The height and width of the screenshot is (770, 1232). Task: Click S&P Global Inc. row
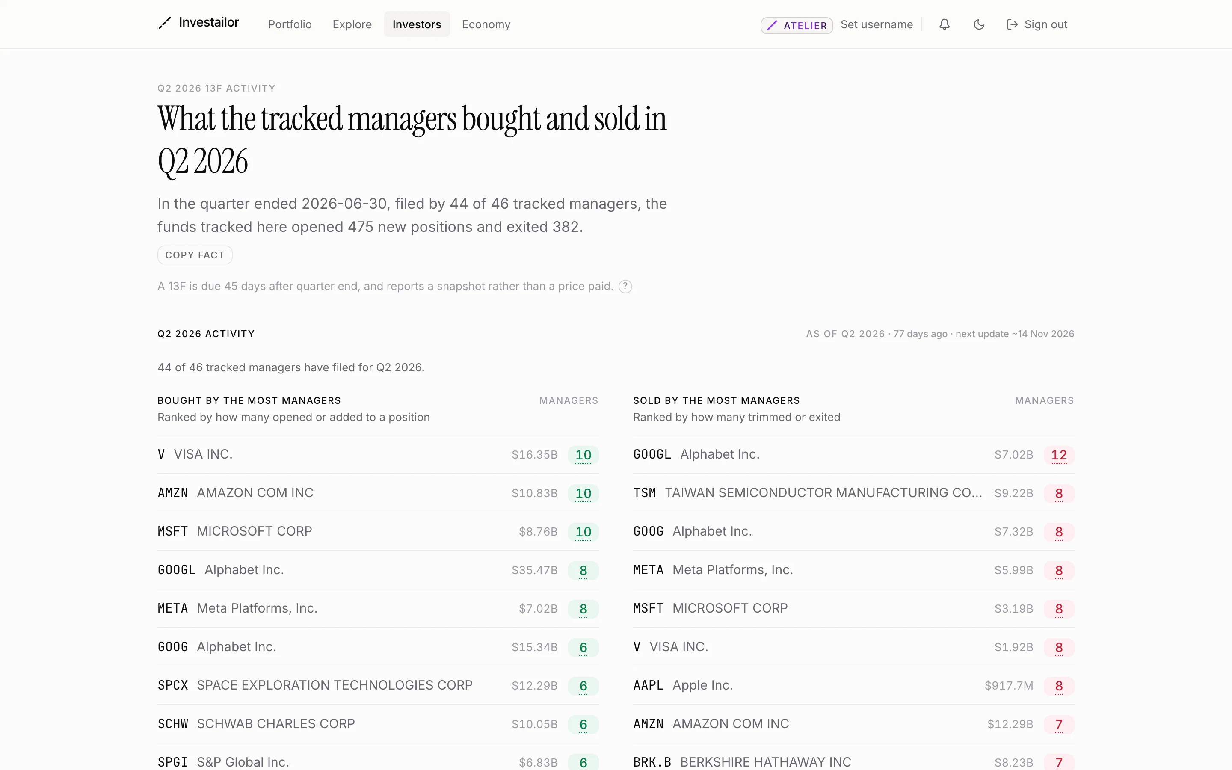[x=378, y=757]
